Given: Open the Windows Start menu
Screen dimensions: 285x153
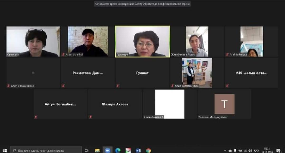Looking at the screenshot, I should click(x=5, y=151).
